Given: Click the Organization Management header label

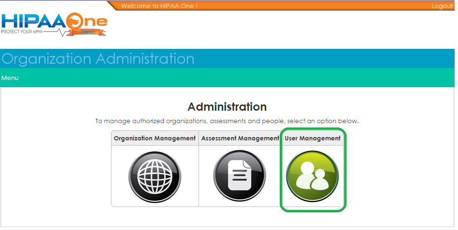Looking at the screenshot, I should click(155, 138).
